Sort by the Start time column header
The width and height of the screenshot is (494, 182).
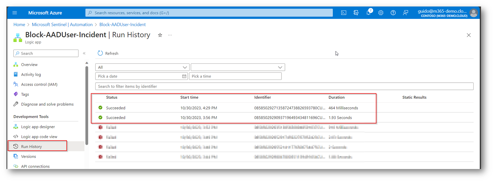pos(189,97)
